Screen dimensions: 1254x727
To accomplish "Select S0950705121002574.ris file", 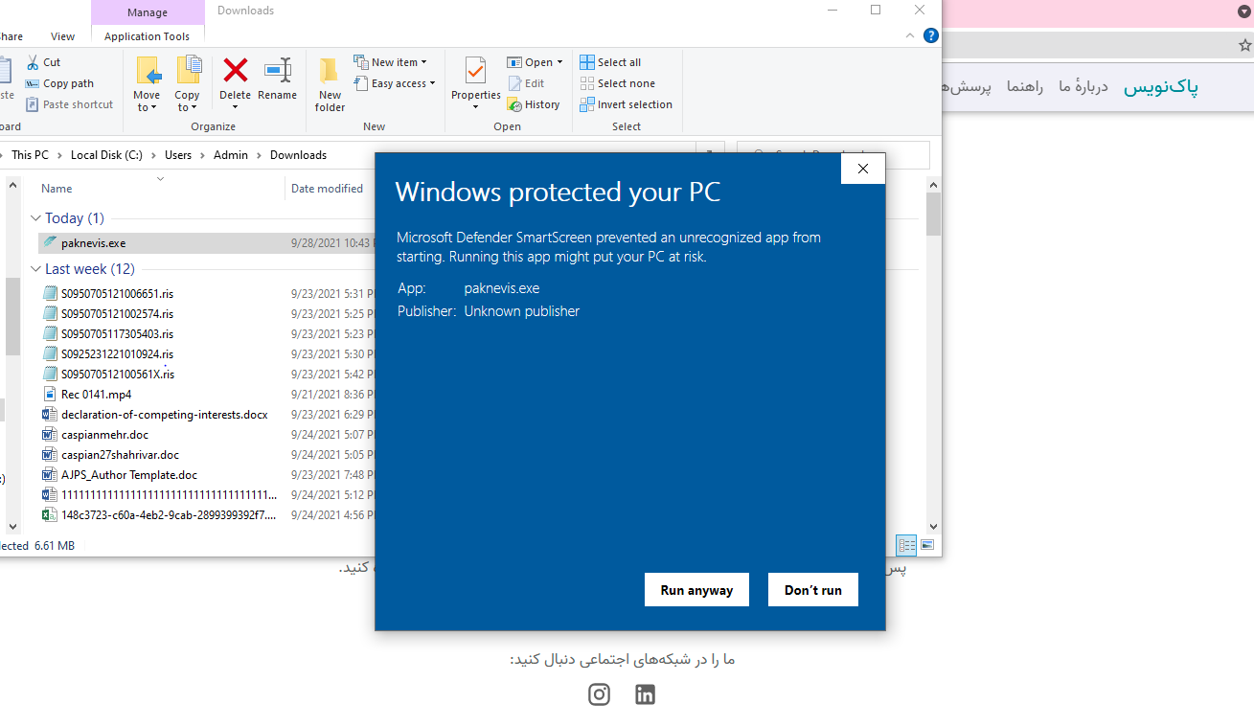I will [x=108, y=314].
